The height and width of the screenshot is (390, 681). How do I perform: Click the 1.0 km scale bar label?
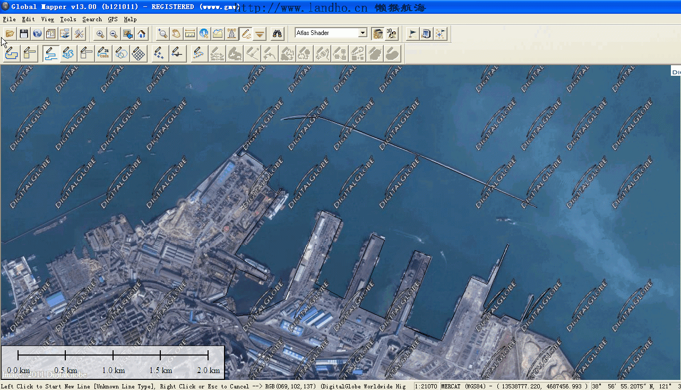click(x=113, y=370)
